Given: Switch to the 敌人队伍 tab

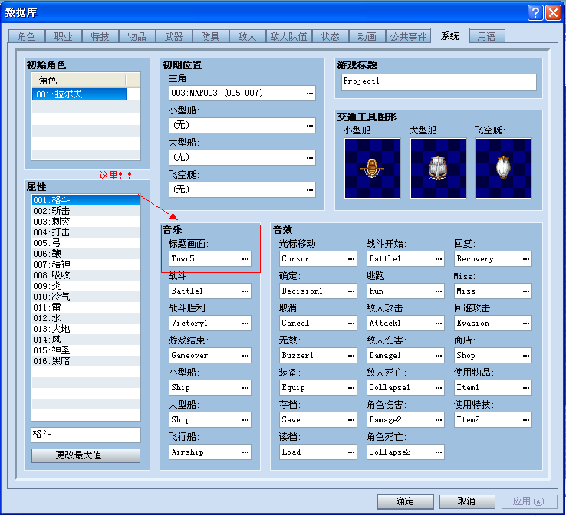Looking at the screenshot, I should point(289,37).
